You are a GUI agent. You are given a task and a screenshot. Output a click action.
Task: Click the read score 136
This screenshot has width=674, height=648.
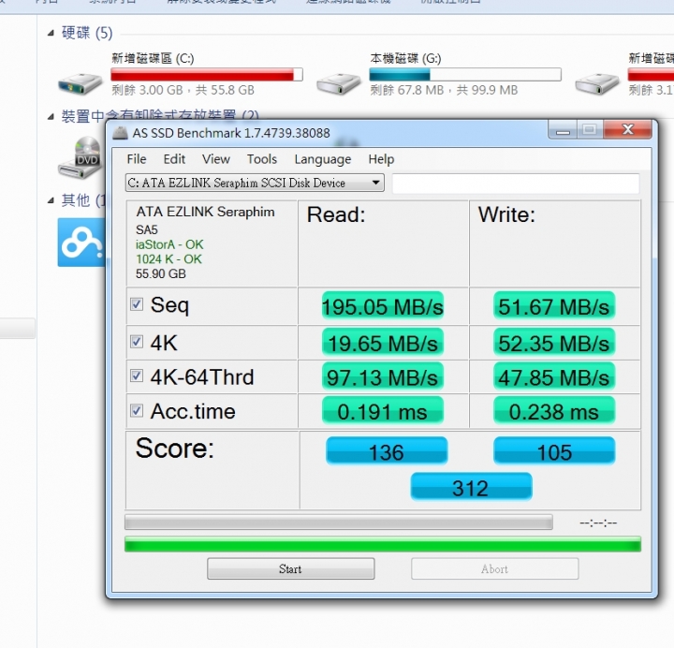tap(387, 451)
